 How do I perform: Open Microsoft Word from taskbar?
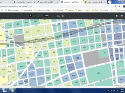(5, 91)
